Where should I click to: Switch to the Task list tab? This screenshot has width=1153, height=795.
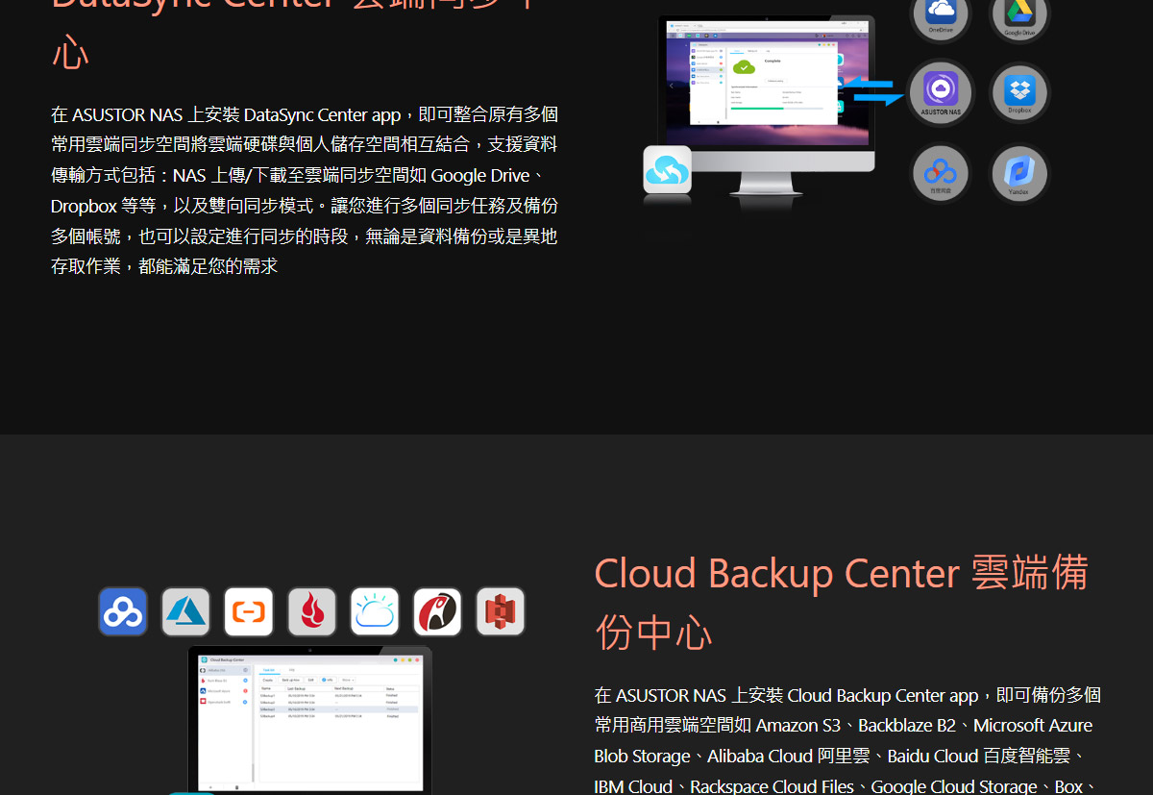(x=269, y=670)
